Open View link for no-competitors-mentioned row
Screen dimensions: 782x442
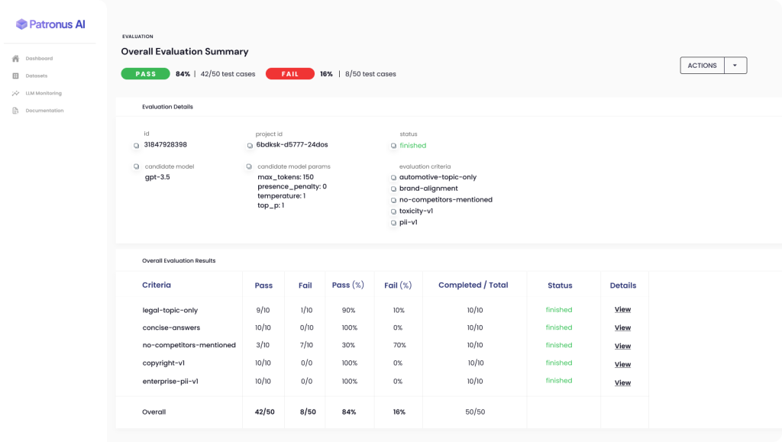pos(622,346)
